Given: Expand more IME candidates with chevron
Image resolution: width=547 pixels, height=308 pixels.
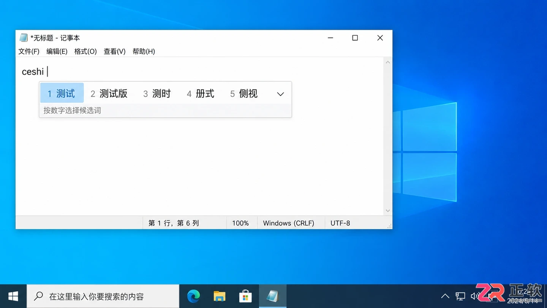Looking at the screenshot, I should 280,94.
